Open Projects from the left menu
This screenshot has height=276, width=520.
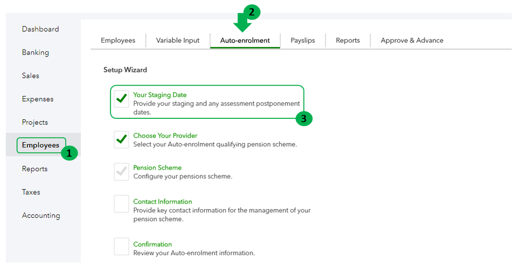point(35,122)
